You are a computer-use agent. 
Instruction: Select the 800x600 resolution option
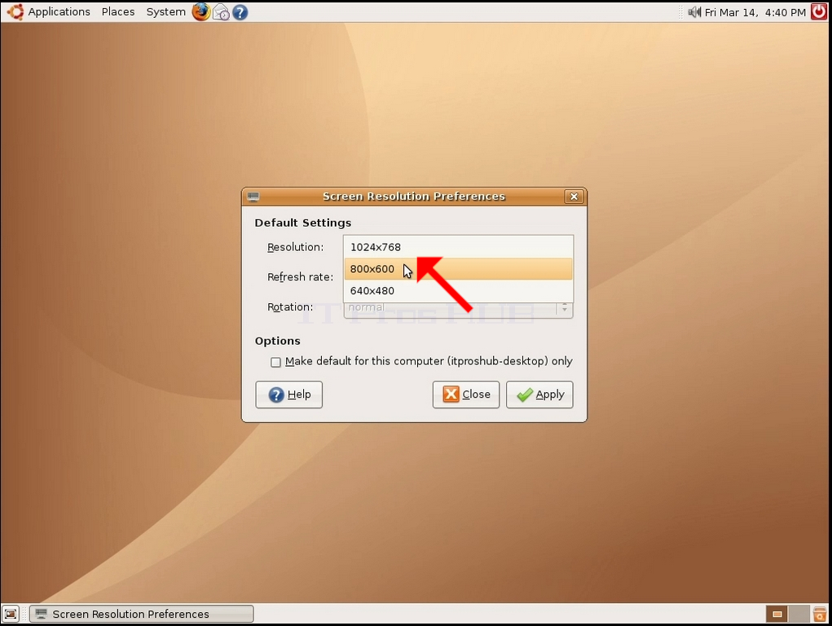coord(459,269)
